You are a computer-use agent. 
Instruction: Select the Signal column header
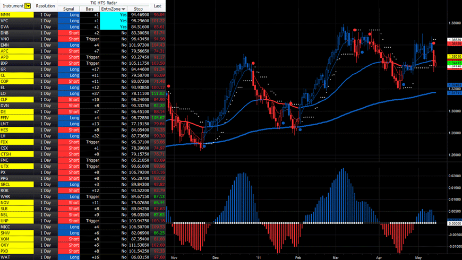click(69, 9)
